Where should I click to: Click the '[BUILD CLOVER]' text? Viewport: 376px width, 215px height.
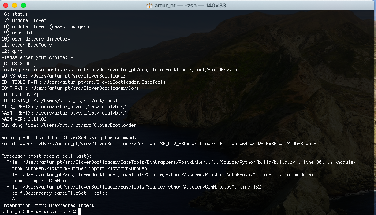pyautogui.click(x=20, y=94)
